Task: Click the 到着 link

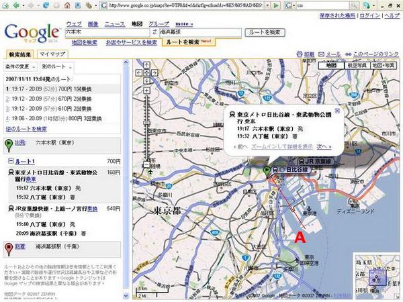Action: (x=20, y=246)
